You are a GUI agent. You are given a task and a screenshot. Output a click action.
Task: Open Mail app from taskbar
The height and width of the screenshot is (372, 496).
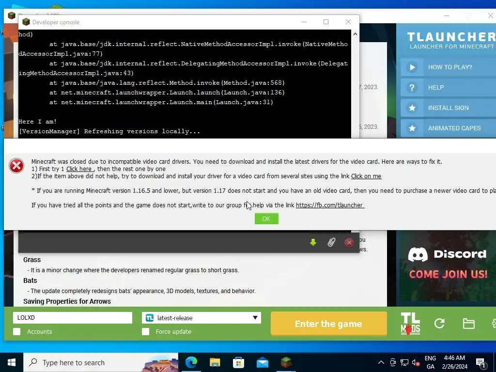point(262,362)
